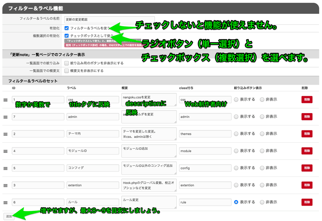322x221 pixels.
Task: Click drag handle icon for css row
Action: (x=6, y=100)
